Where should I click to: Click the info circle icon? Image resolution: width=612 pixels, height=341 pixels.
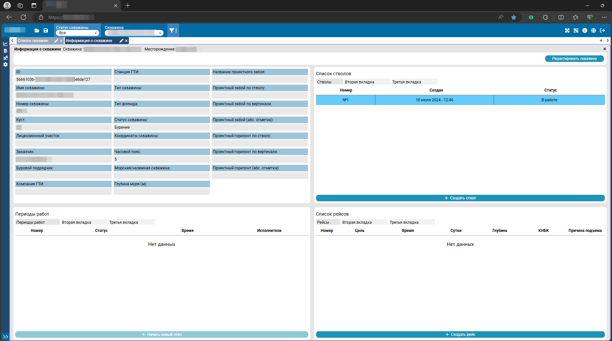coord(585,31)
